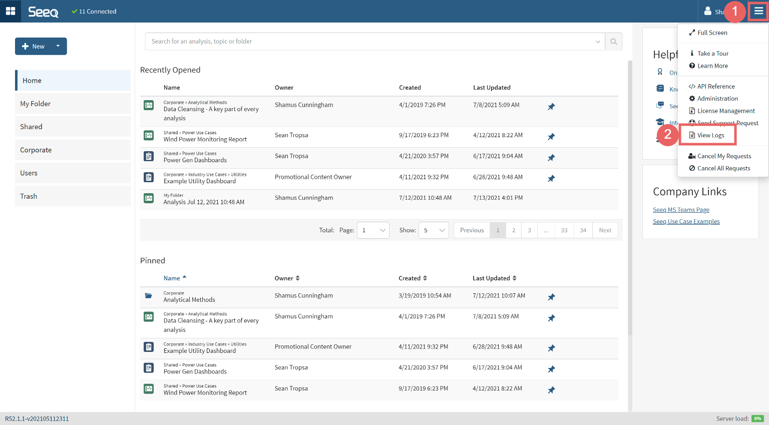
Task: Open the hamburger menu icon
Action: 758,11
